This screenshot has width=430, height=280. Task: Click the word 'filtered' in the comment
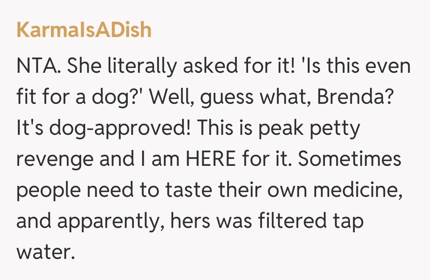coord(292,222)
